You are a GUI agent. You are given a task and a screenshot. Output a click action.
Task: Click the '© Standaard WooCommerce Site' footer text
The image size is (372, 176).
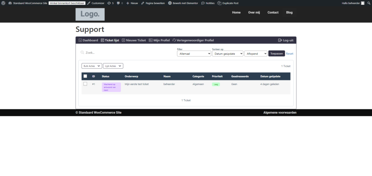click(x=98, y=113)
